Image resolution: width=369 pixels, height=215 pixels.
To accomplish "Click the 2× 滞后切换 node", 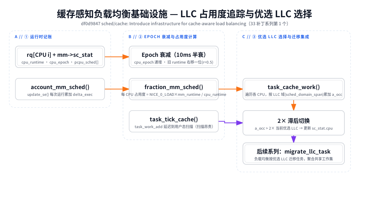I will click(294, 123).
